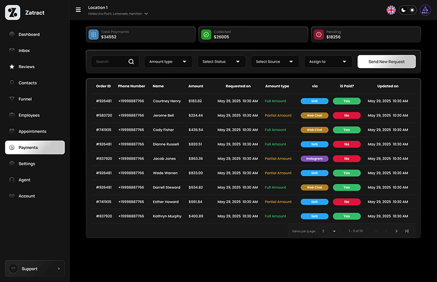437x282 pixels.
Task: Expand the Amount type dropdown
Action: tap(168, 62)
